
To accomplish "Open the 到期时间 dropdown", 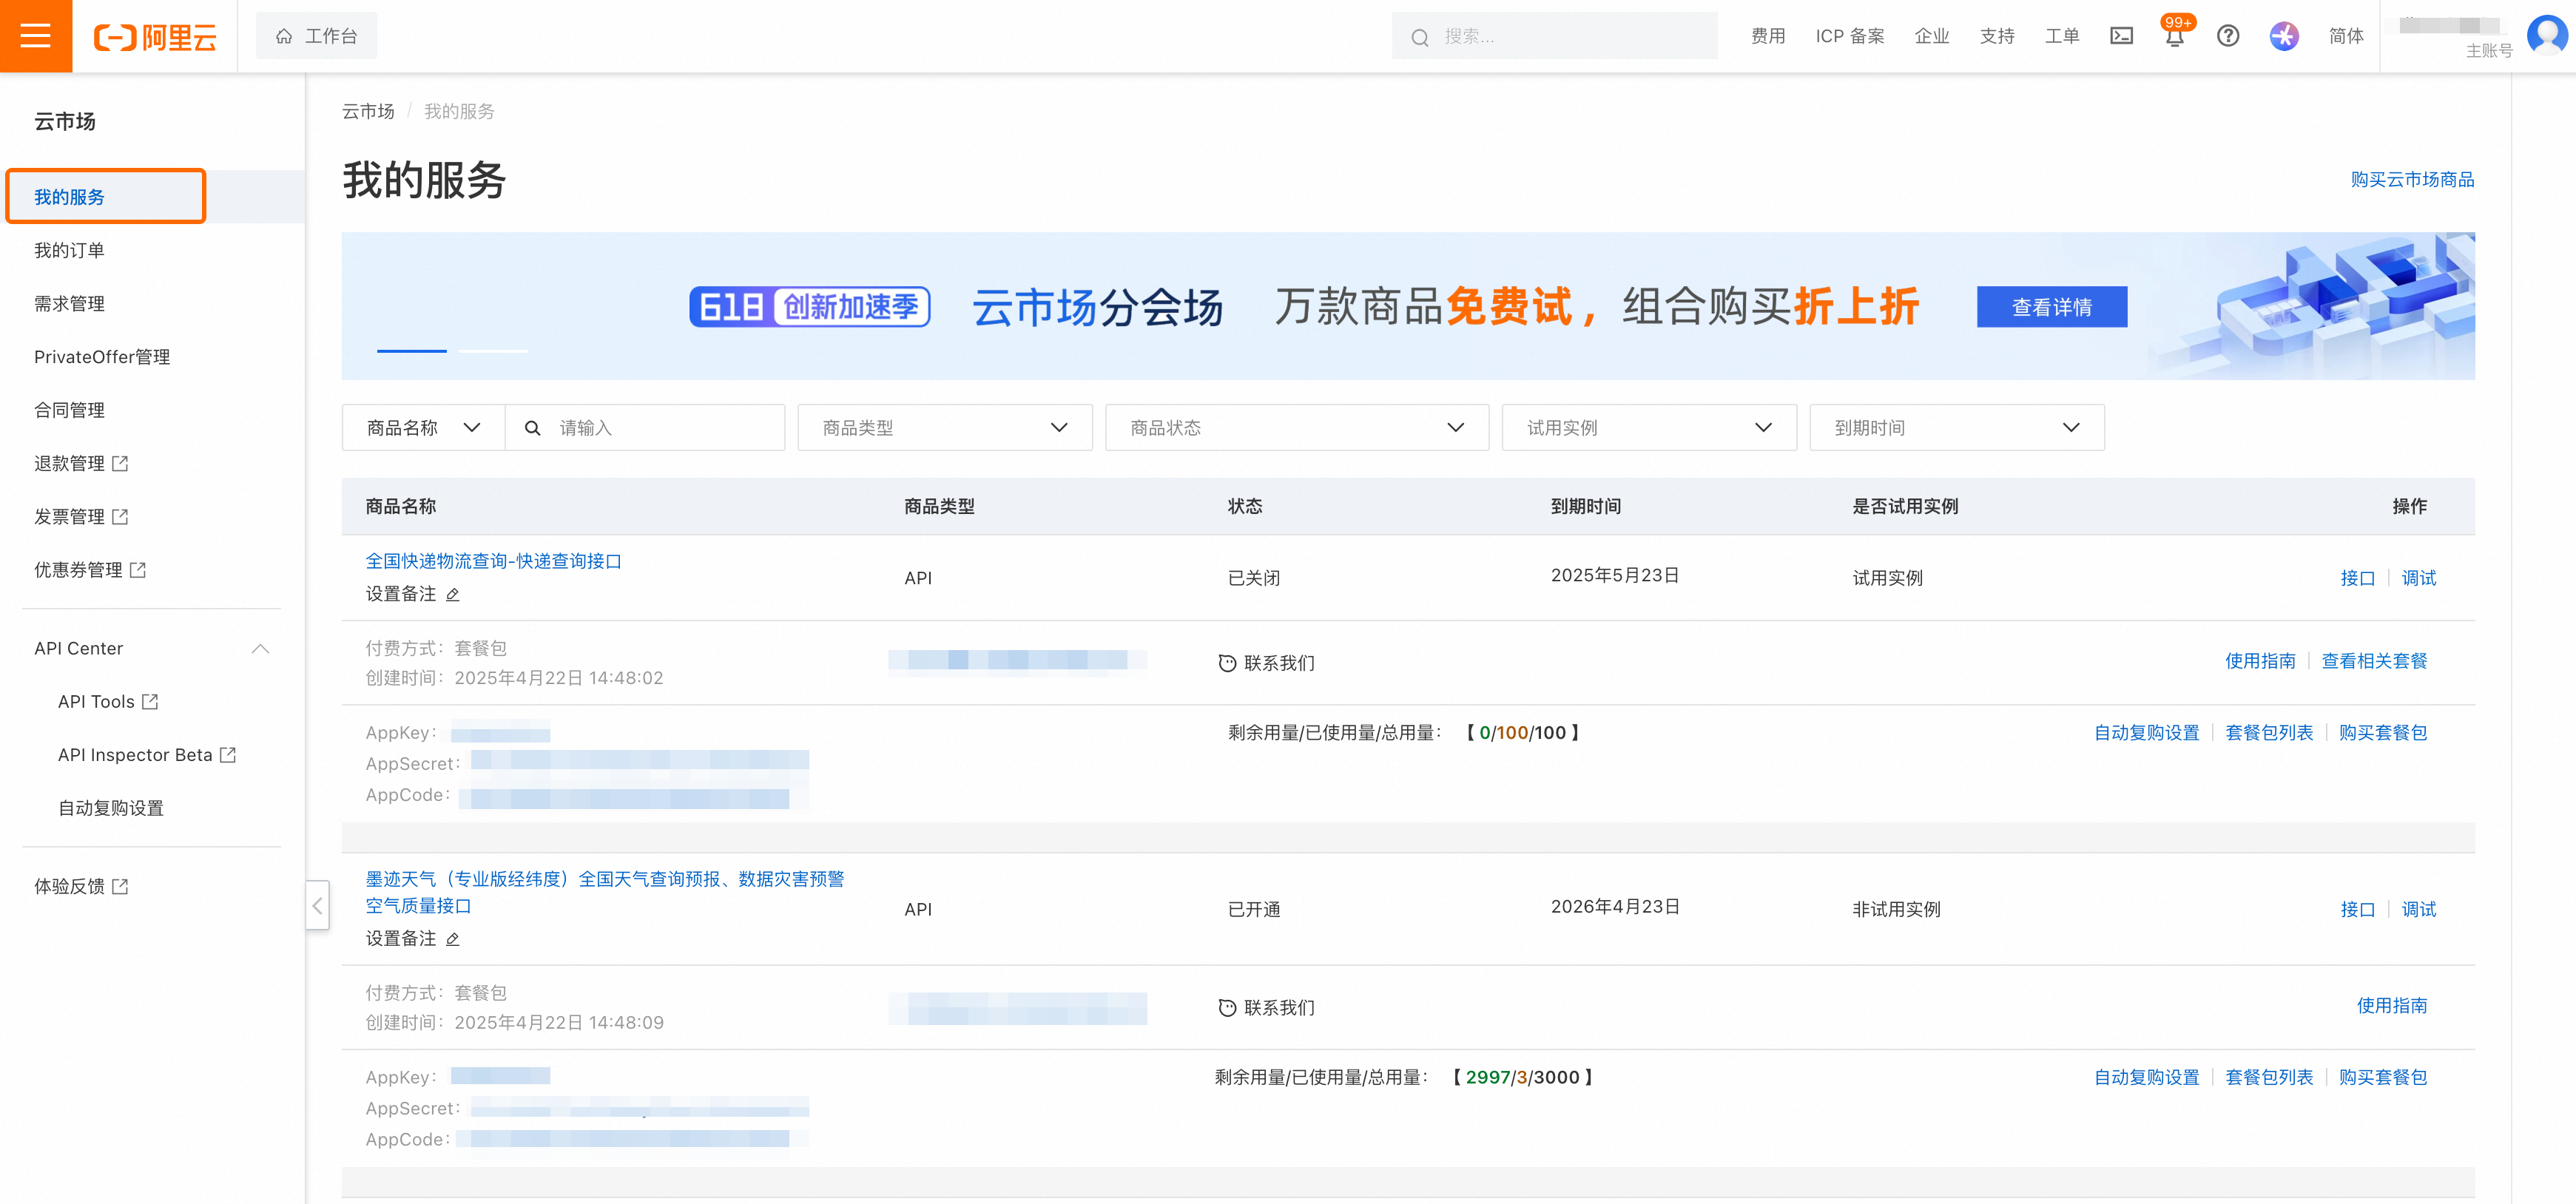I will click(x=1956, y=428).
